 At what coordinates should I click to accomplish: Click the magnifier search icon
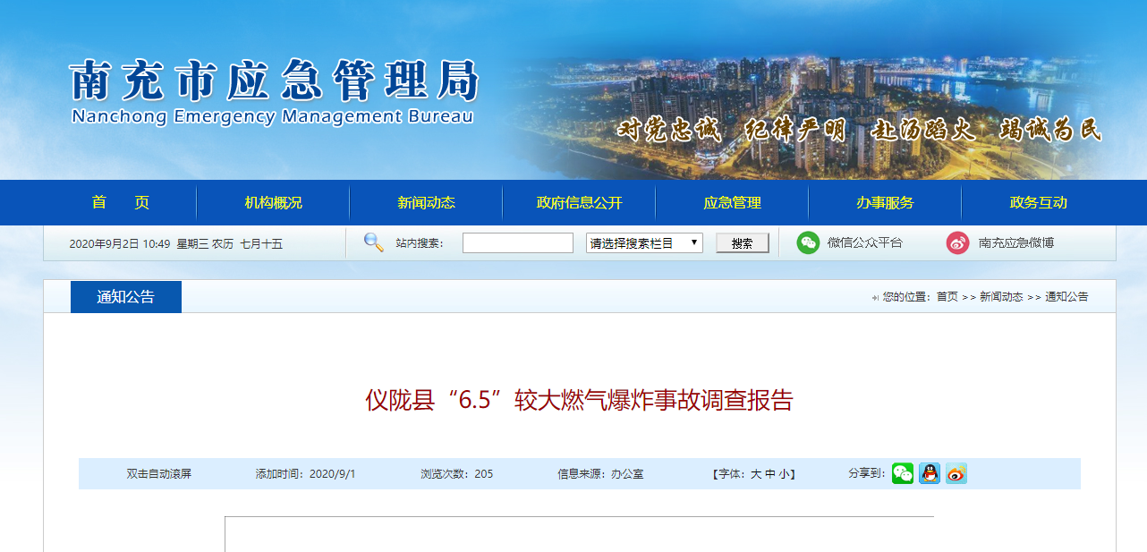[374, 242]
